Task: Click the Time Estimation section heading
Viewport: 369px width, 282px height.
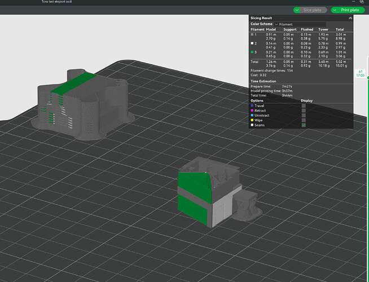Action: click(263, 81)
